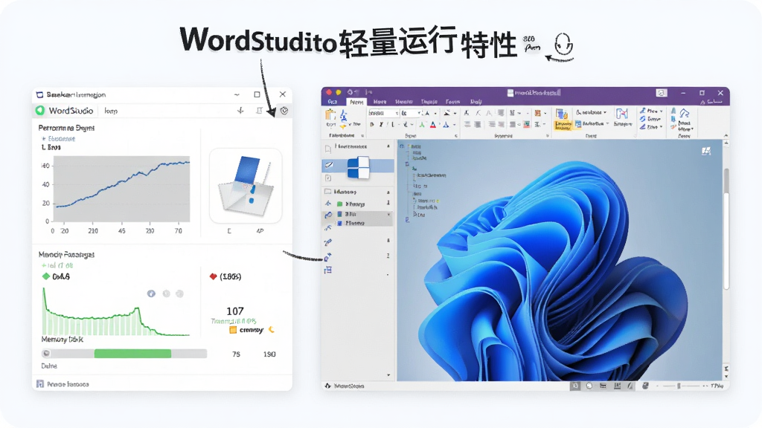Click the first view mode icon in the status bar

(x=575, y=386)
